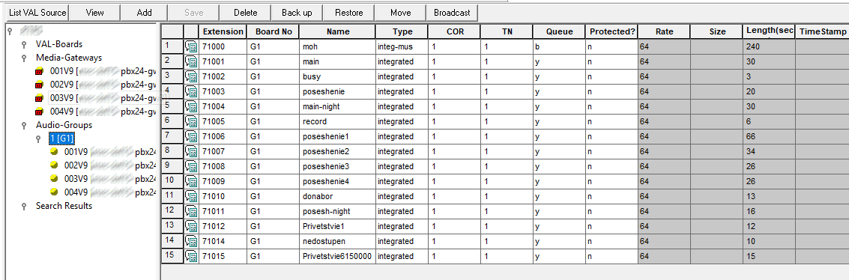The image size is (849, 280).
Task: Click the announcement icon for extension 71015
Action: tap(191, 256)
